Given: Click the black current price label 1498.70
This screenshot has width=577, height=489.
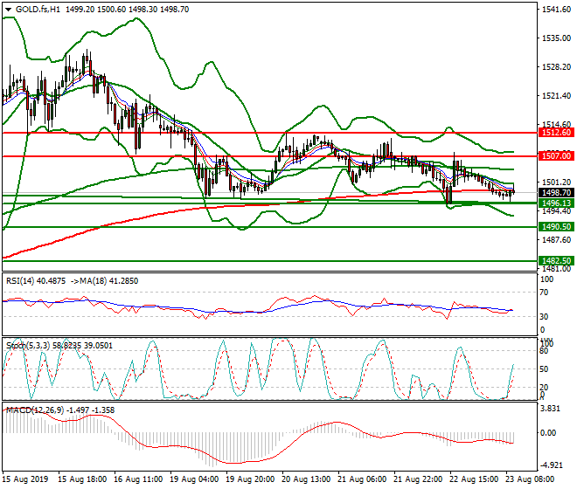Looking at the screenshot, I should pyautogui.click(x=556, y=193).
